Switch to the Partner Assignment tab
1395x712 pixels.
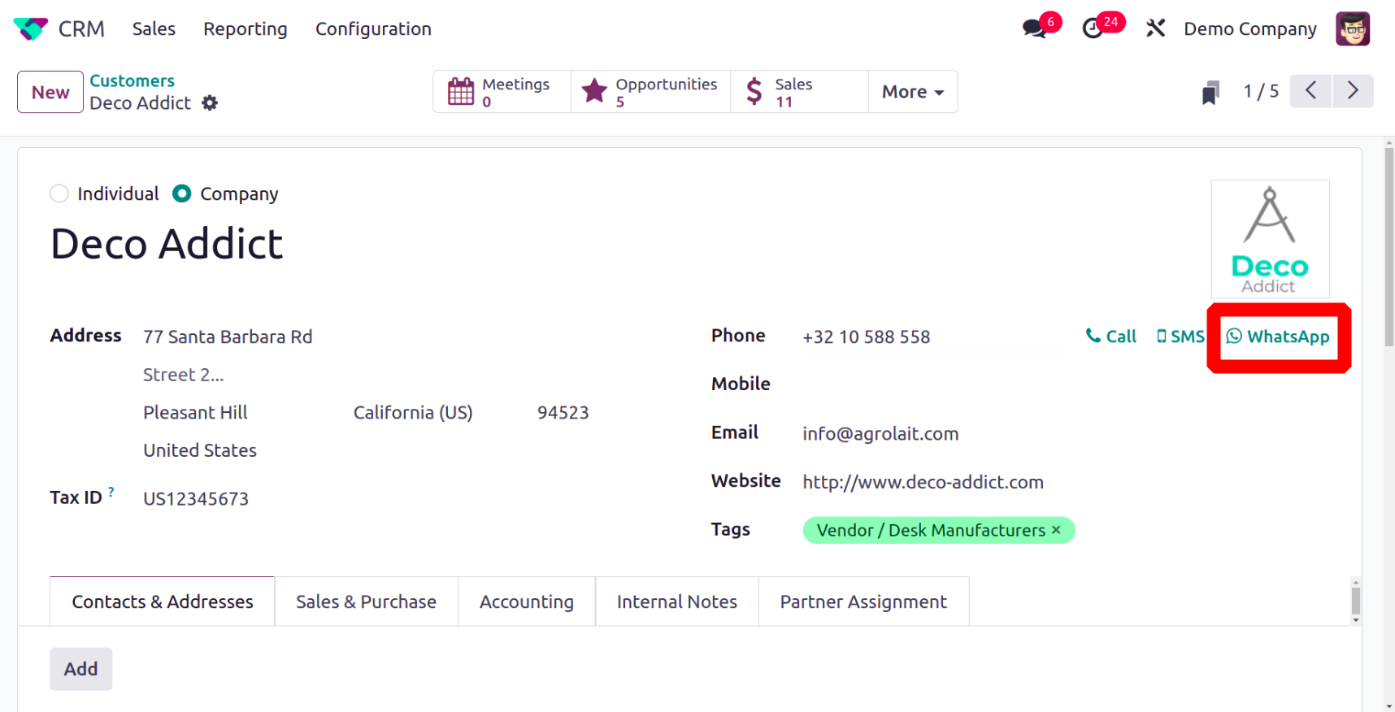pos(863,601)
